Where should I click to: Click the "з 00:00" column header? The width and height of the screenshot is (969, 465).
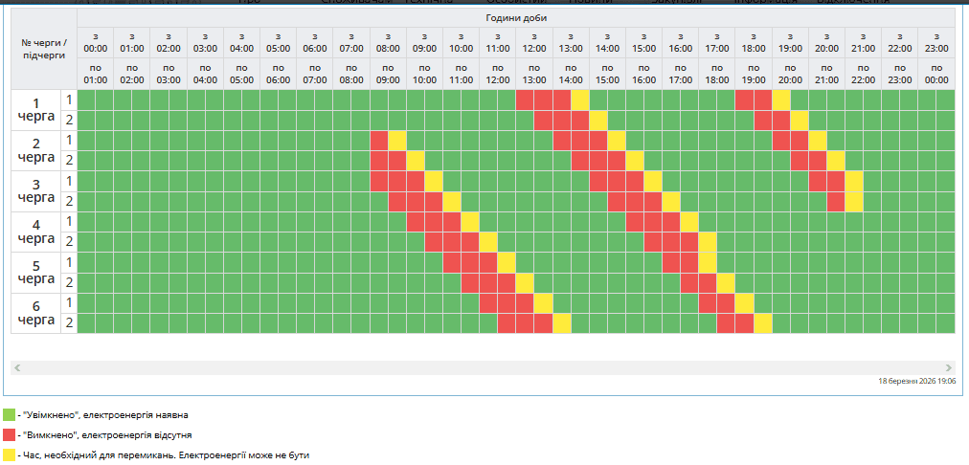[95, 43]
